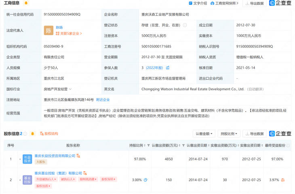The image size is (295, 194).
Task: Click the info icon beside 股东信息 2
Action: pyautogui.click(x=25, y=134)
